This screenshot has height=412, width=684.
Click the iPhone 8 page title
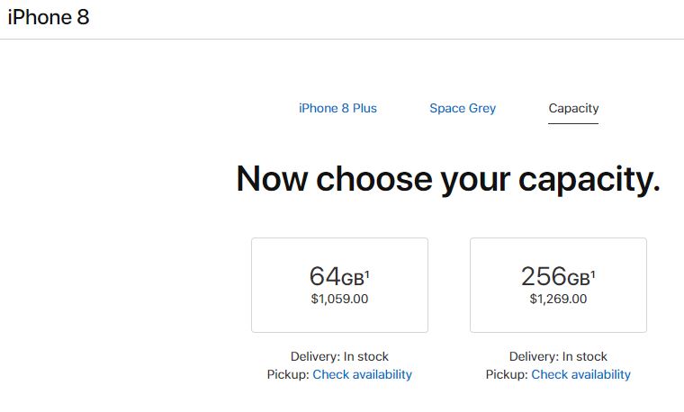point(49,17)
